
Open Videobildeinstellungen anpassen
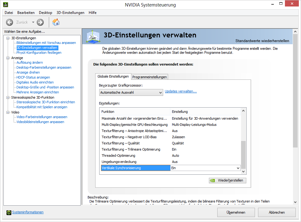pos(40,122)
